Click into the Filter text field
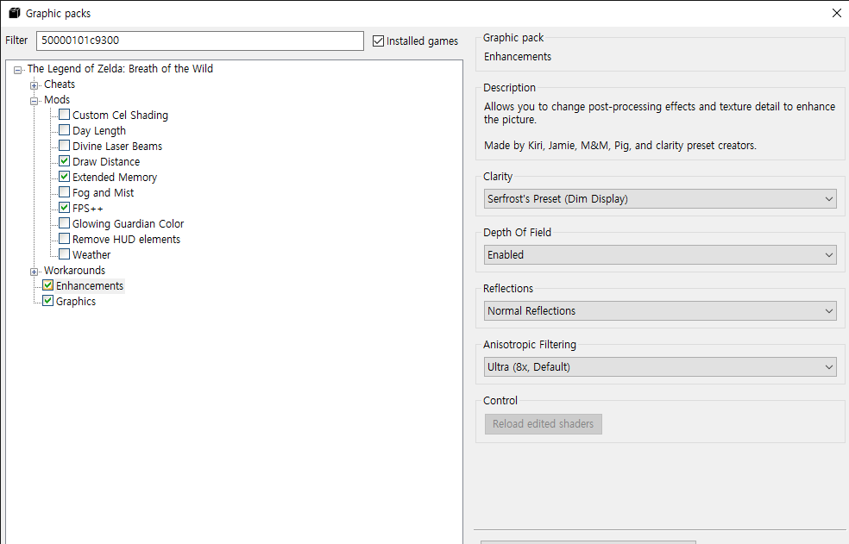Viewport: 849px width, 544px height. click(x=200, y=41)
